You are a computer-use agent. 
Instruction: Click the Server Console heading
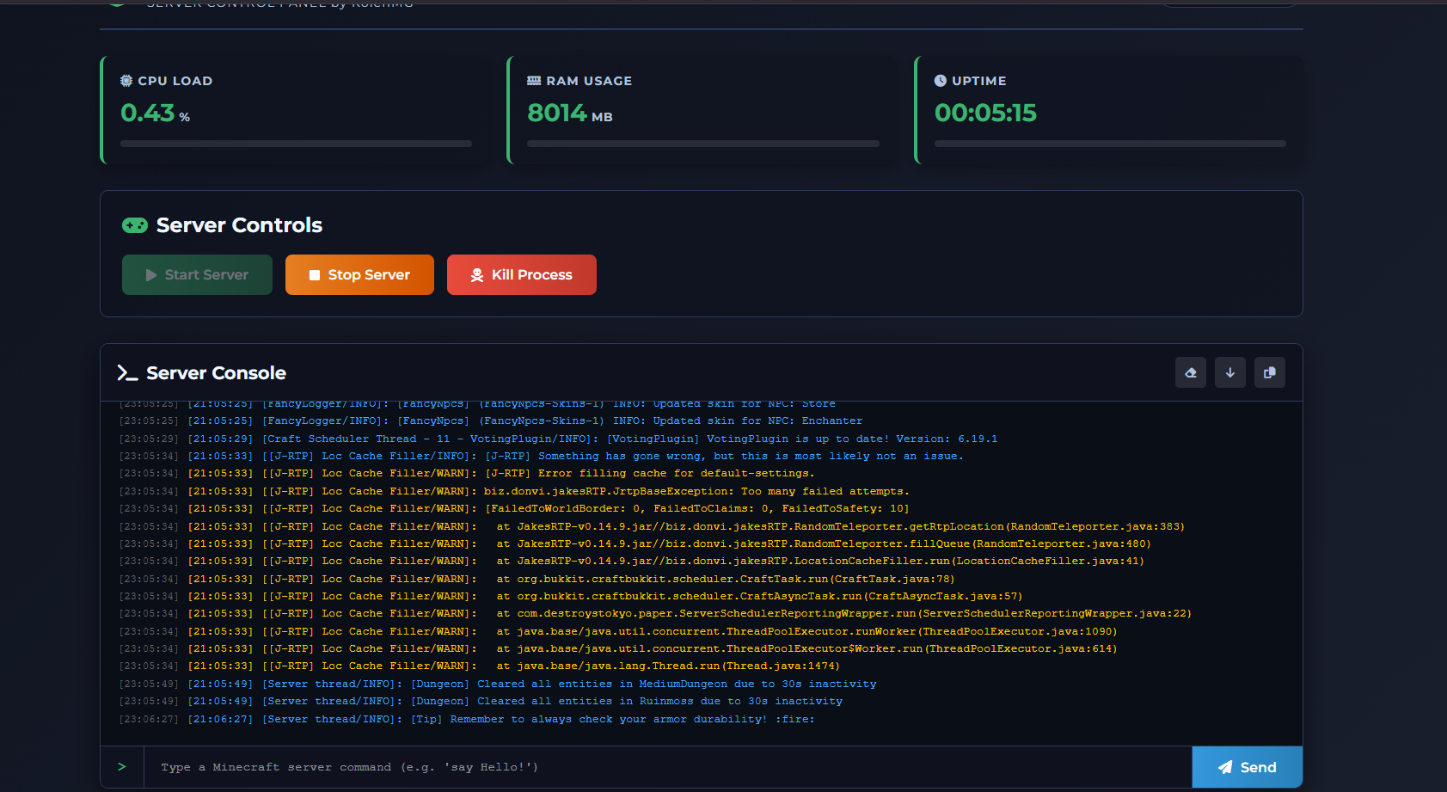point(216,373)
